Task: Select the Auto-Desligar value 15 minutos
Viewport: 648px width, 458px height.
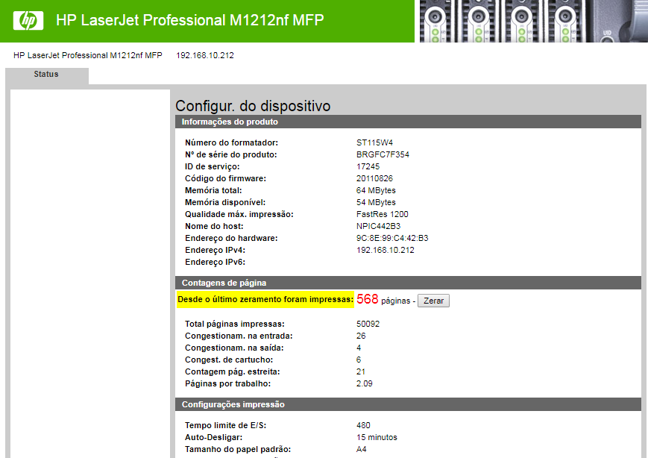Action: pos(377,437)
